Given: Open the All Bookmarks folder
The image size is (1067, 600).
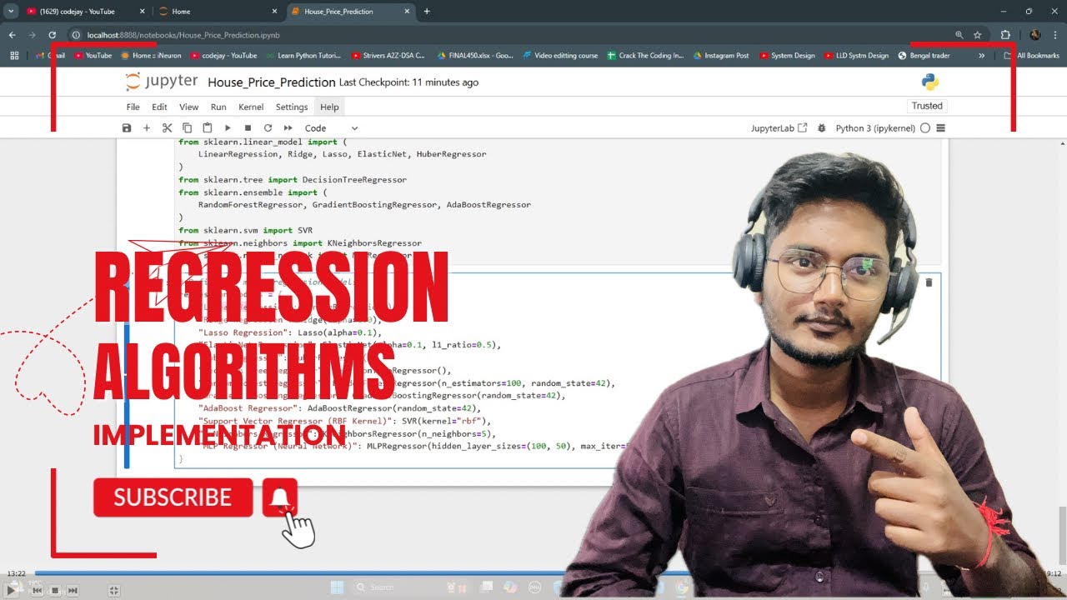Looking at the screenshot, I should [1031, 56].
